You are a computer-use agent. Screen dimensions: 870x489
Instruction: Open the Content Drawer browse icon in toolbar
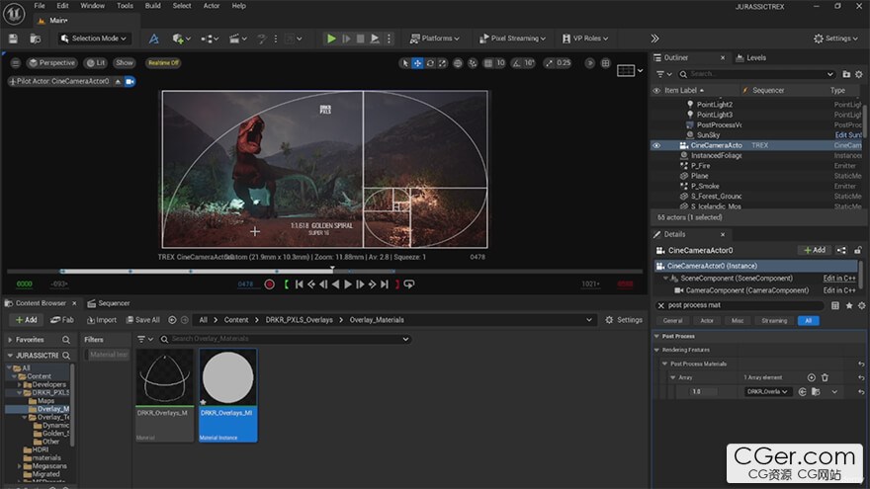[x=36, y=39]
